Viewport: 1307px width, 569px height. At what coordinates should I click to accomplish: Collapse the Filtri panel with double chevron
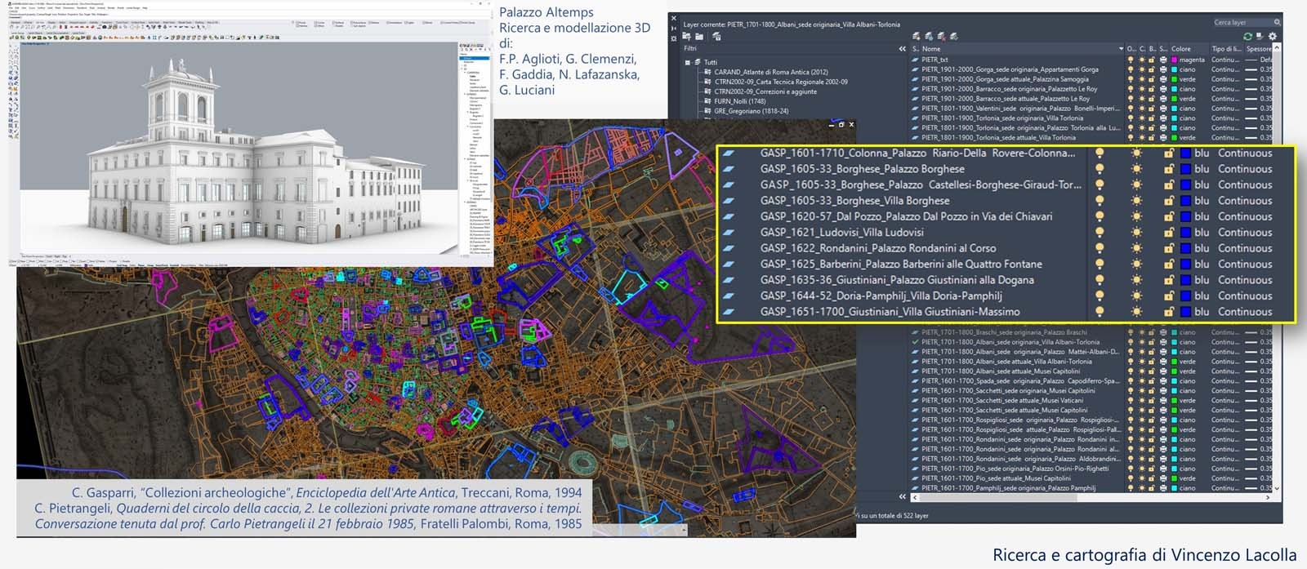tap(902, 49)
